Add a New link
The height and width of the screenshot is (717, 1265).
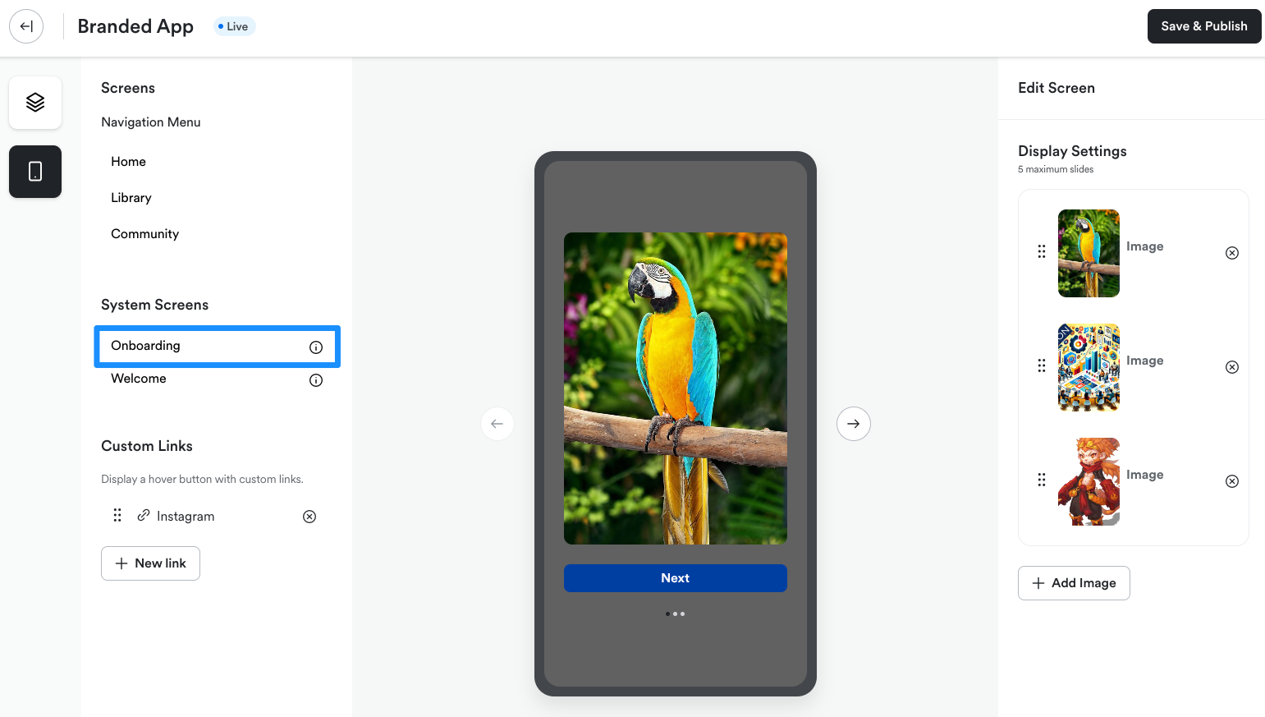coord(150,563)
